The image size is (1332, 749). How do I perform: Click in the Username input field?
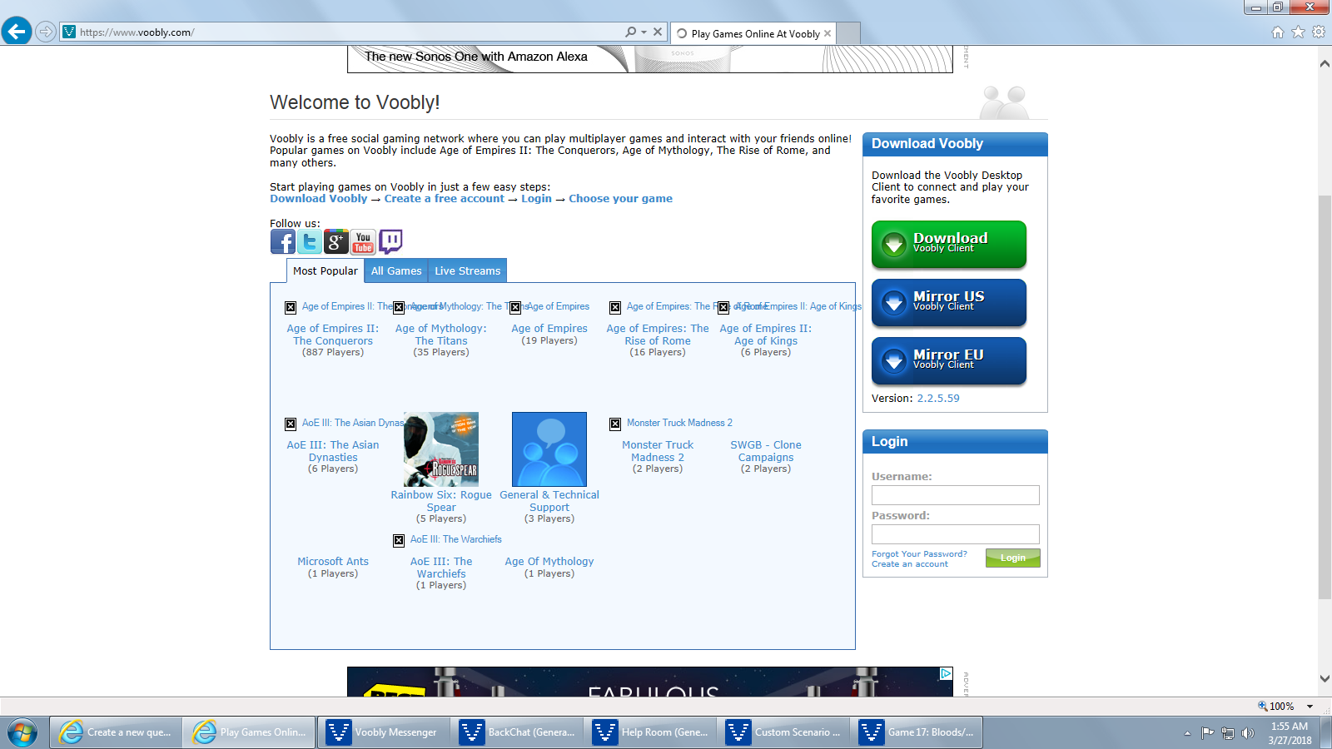956,495
